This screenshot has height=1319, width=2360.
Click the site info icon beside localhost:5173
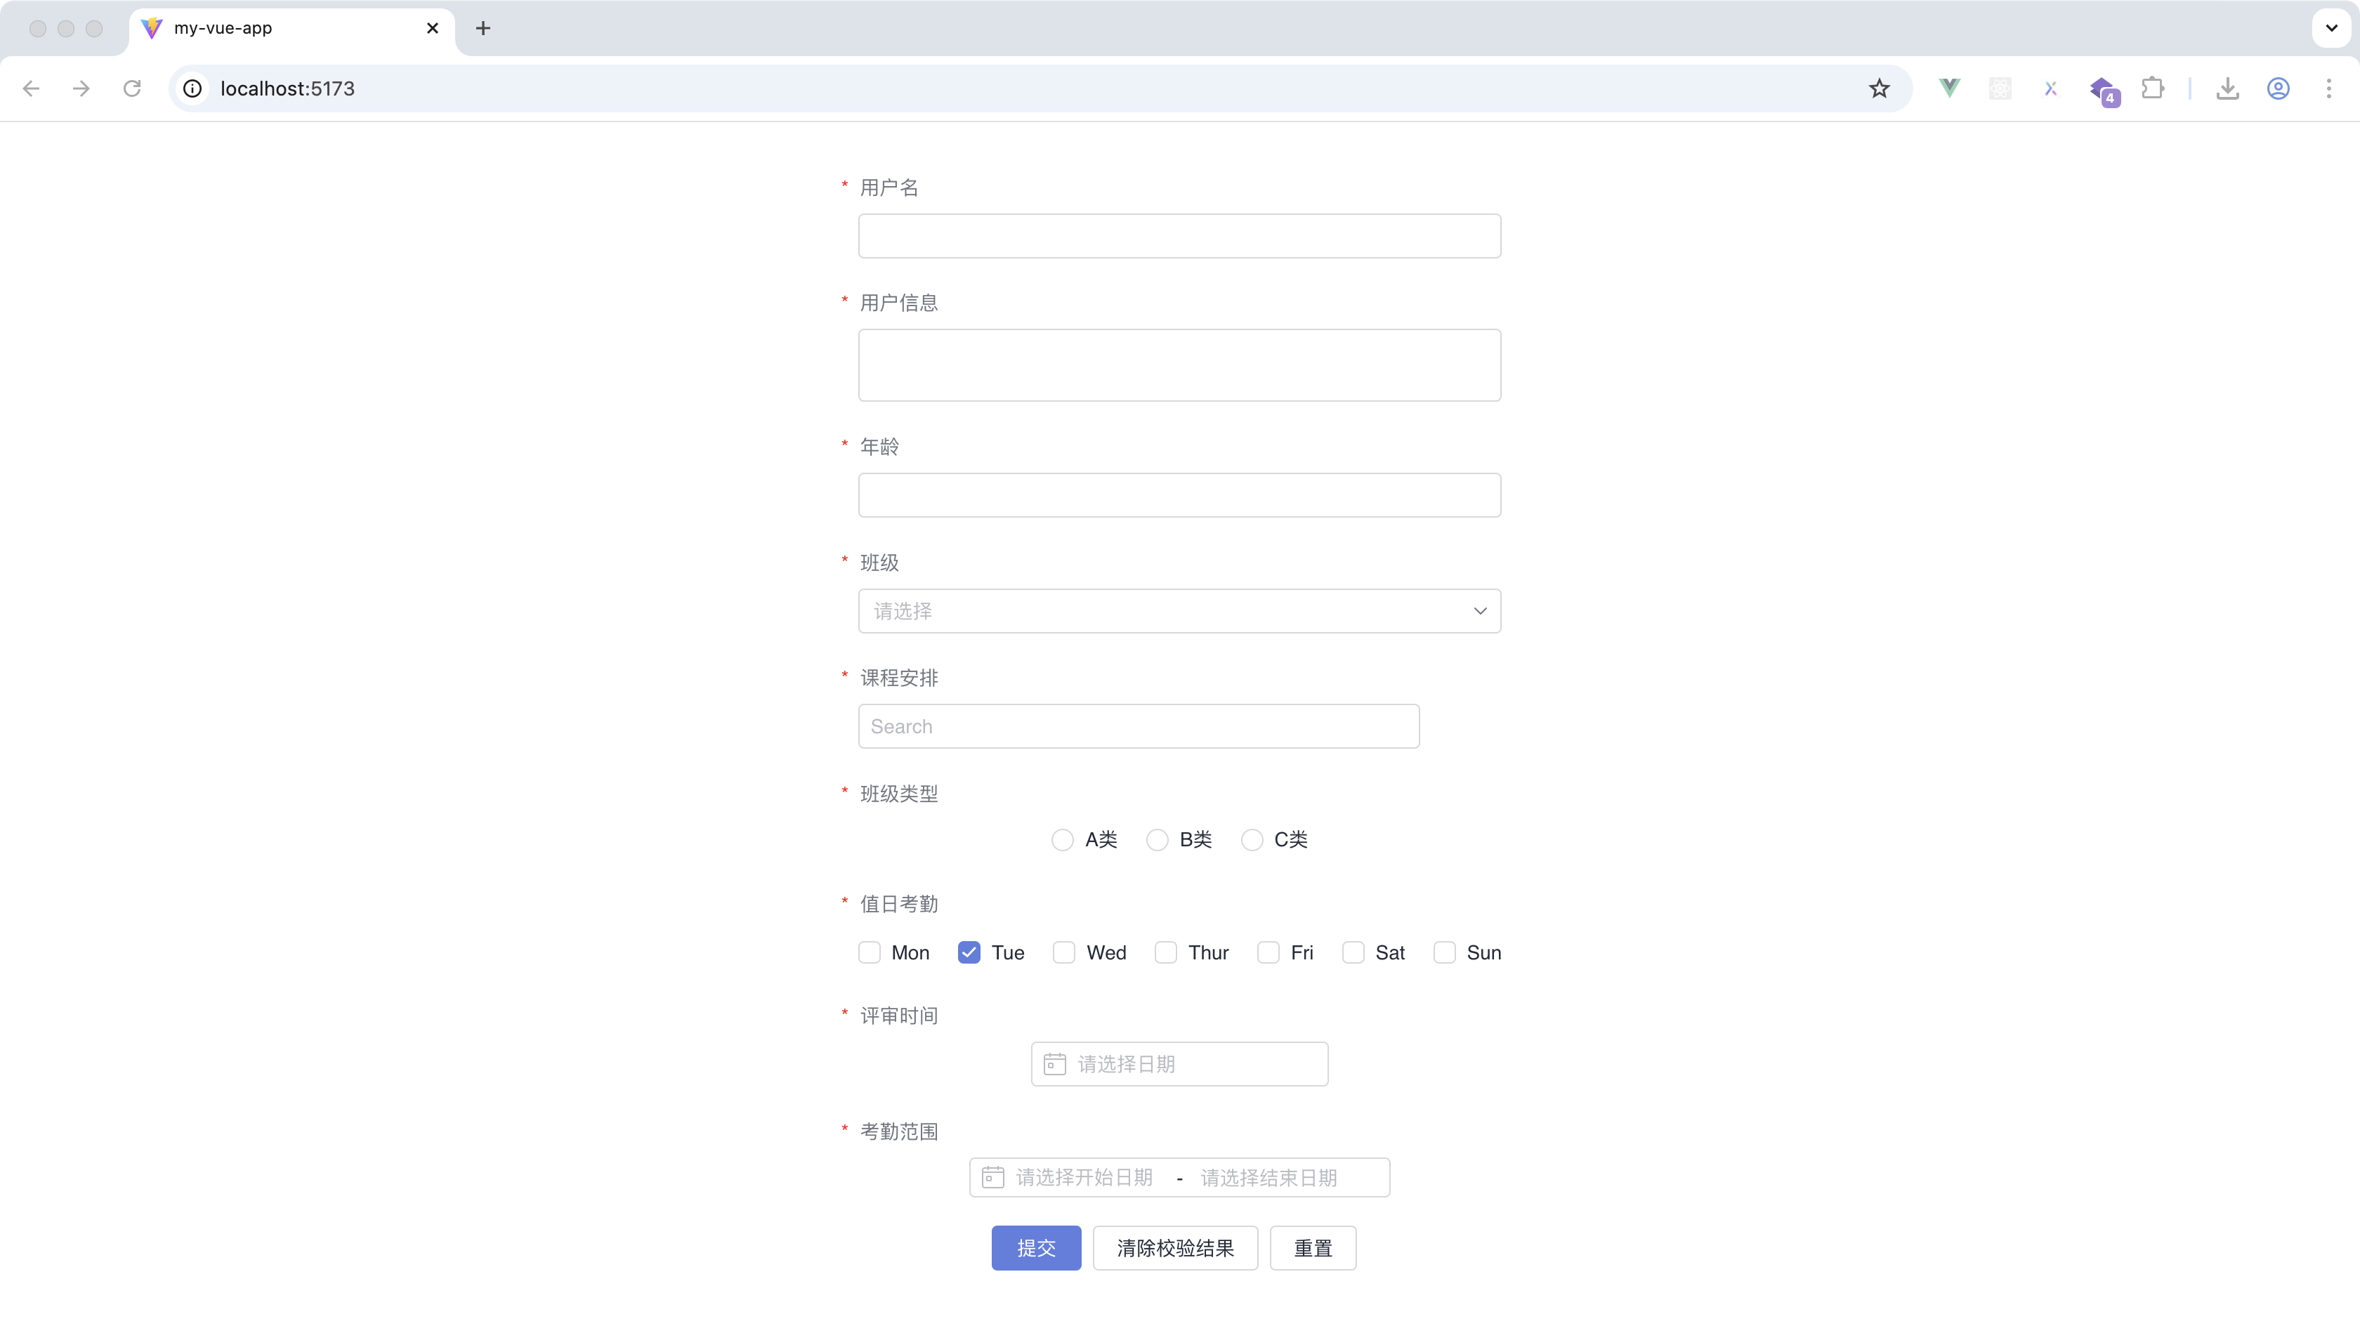pos(192,88)
